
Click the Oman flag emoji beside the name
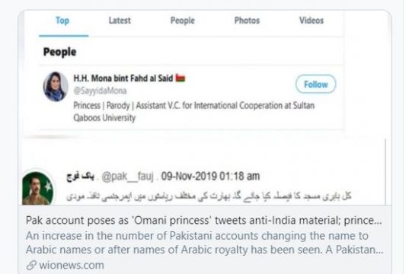point(181,78)
